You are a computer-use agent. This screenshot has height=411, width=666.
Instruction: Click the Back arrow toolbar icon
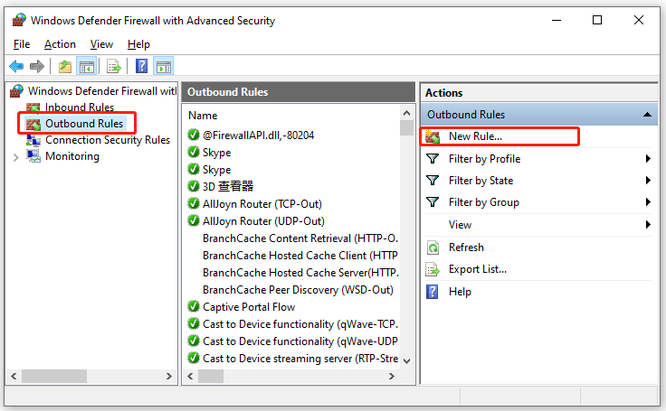16,66
